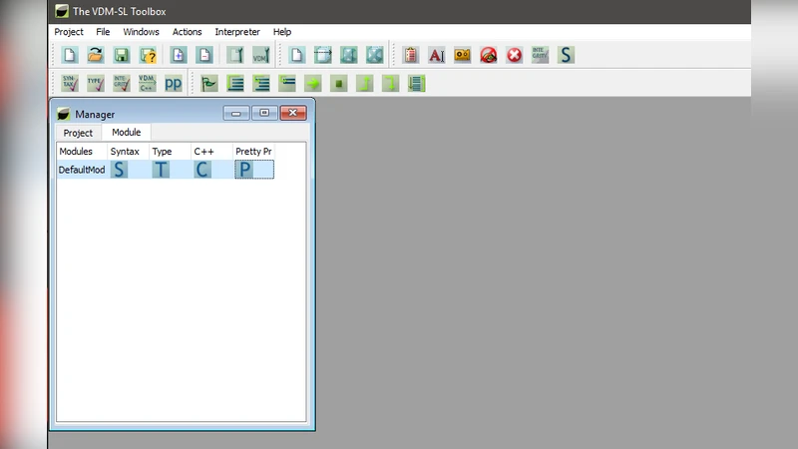The height and width of the screenshot is (449, 798).
Task: Click the green arrow debugger icon
Action: (x=312, y=83)
